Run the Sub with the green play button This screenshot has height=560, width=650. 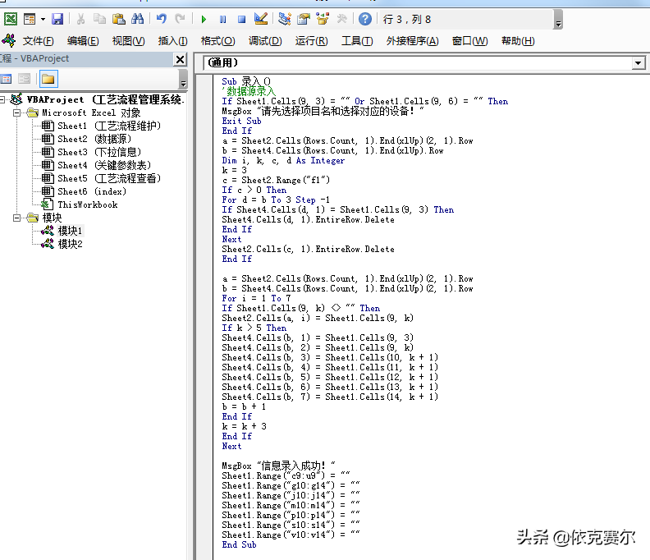tap(204, 19)
